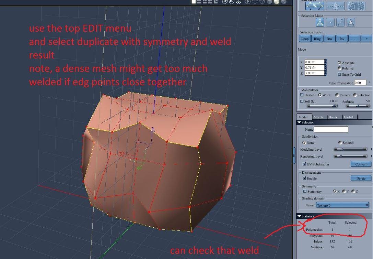This screenshot has height=259, width=373.
Task: Collapse the Selection section triangle
Action: pos(299,122)
